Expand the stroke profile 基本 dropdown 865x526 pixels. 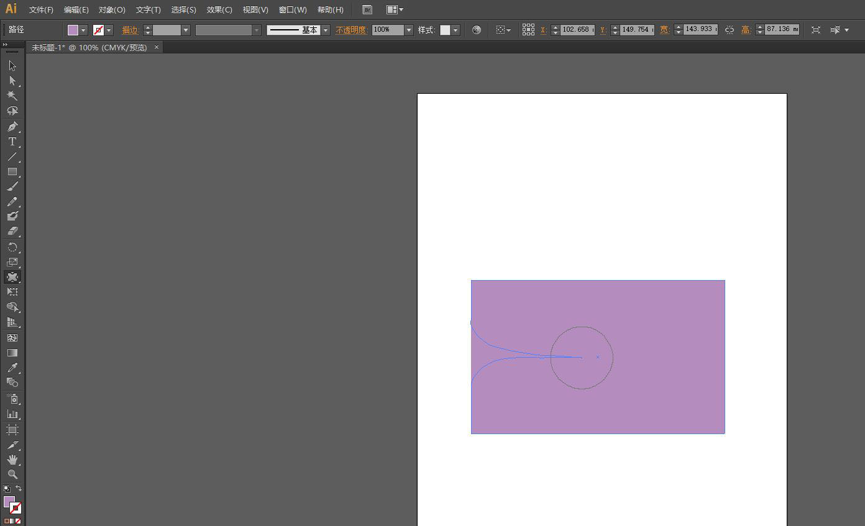(x=326, y=30)
